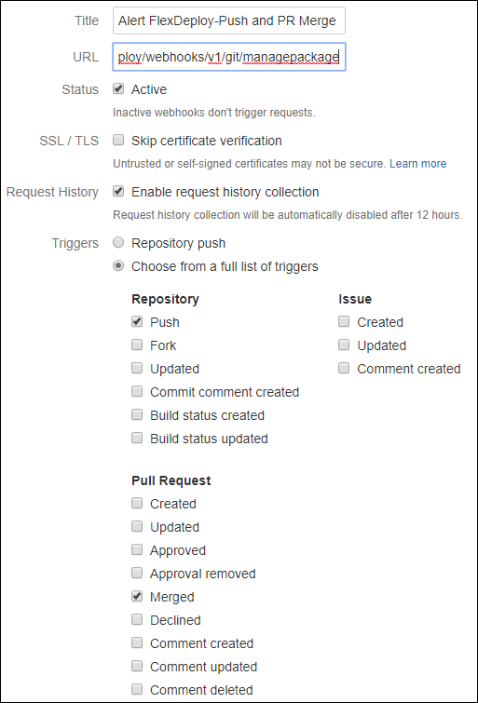Check the Issue Created trigger
The height and width of the screenshot is (703, 478).
pyautogui.click(x=344, y=321)
